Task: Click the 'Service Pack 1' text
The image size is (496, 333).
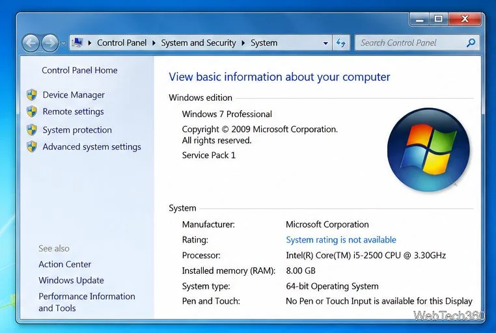Action: pos(209,155)
